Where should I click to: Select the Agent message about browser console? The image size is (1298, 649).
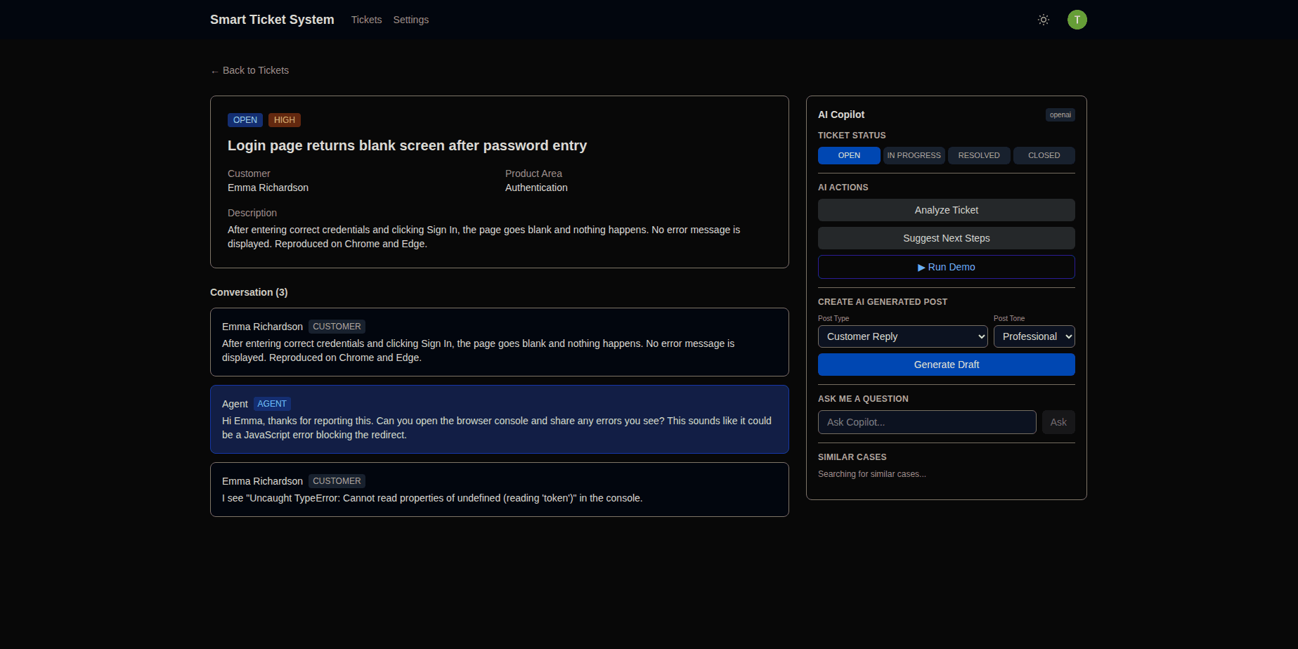(x=500, y=419)
